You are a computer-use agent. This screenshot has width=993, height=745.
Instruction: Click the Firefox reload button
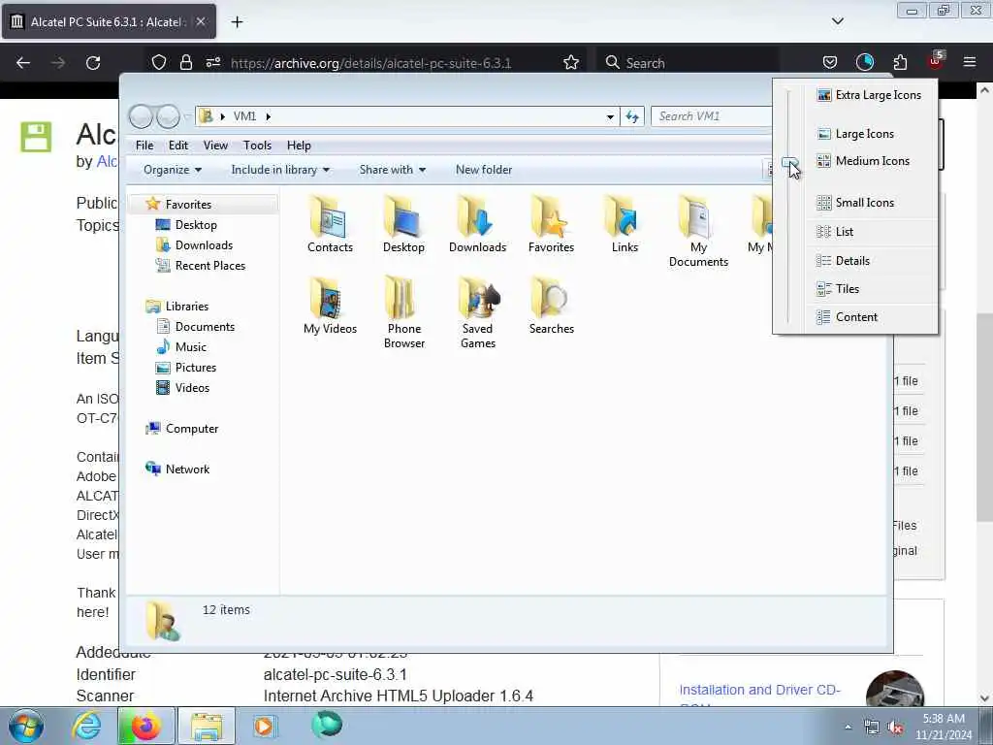coord(93,63)
